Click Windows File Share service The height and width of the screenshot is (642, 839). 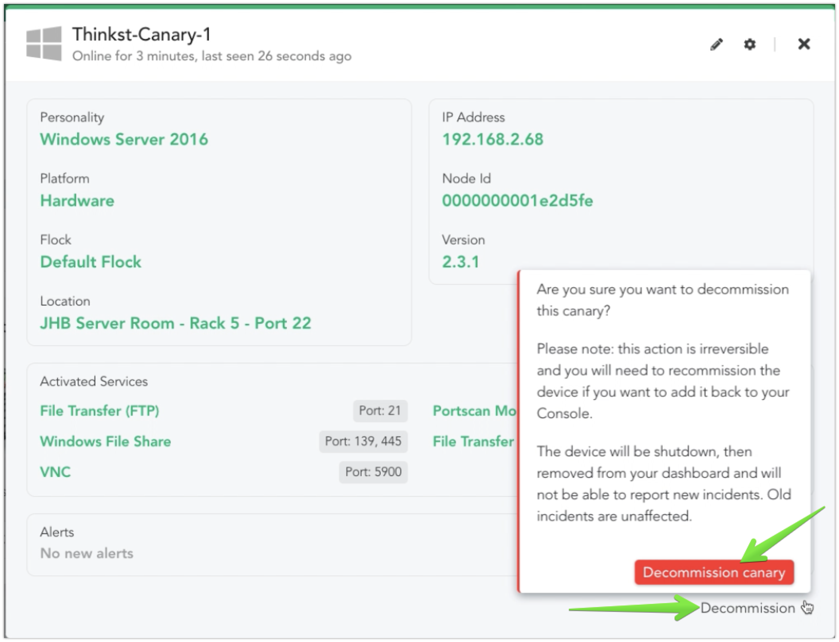(105, 441)
